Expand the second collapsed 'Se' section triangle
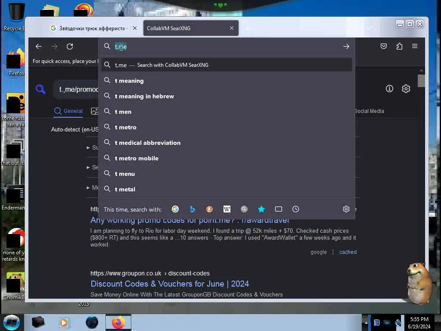441x331 pixels. pyautogui.click(x=88, y=168)
